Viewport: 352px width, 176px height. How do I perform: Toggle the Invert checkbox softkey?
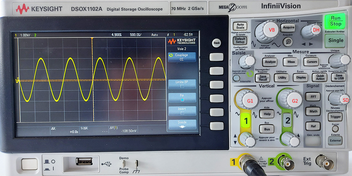click(x=182, y=111)
